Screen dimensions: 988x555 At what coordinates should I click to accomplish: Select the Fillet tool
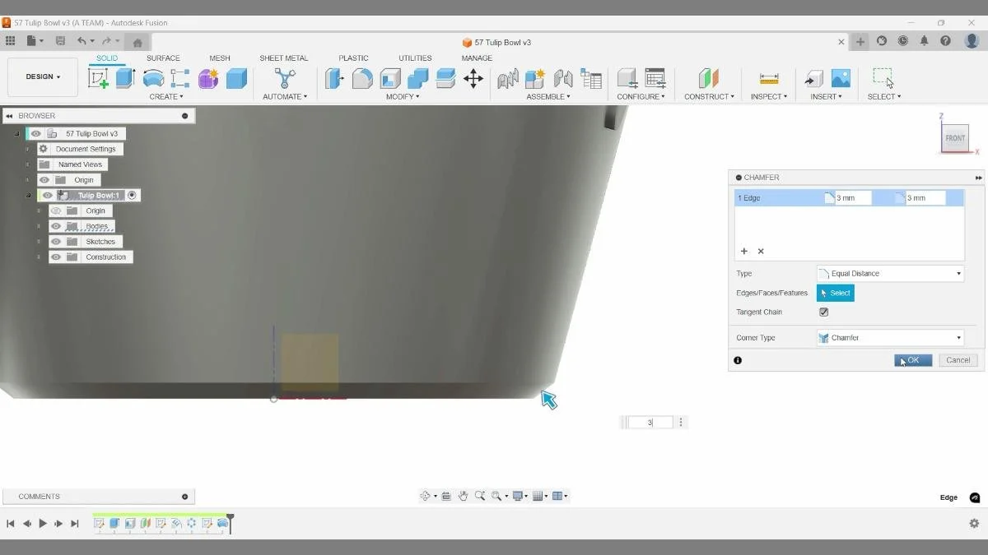(x=362, y=78)
